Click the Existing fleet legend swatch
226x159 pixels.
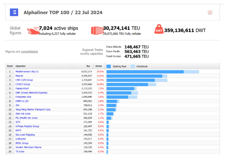109,66
